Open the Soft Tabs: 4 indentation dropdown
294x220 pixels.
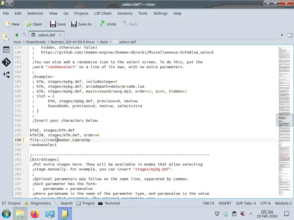246,203
